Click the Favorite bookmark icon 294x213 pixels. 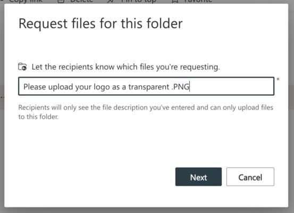pyautogui.click(x=175, y=1)
